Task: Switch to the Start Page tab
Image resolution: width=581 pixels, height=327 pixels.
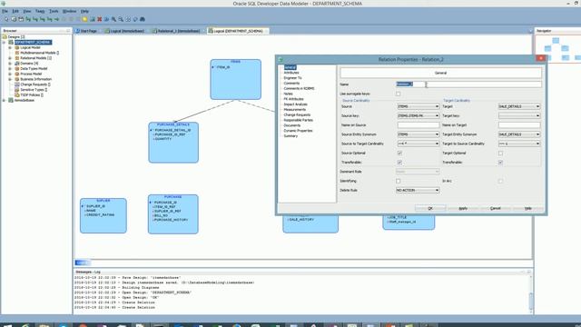Action: pyautogui.click(x=87, y=31)
